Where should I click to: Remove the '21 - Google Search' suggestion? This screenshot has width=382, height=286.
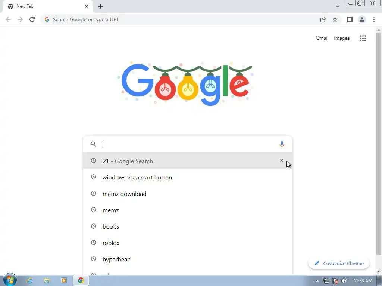click(281, 161)
